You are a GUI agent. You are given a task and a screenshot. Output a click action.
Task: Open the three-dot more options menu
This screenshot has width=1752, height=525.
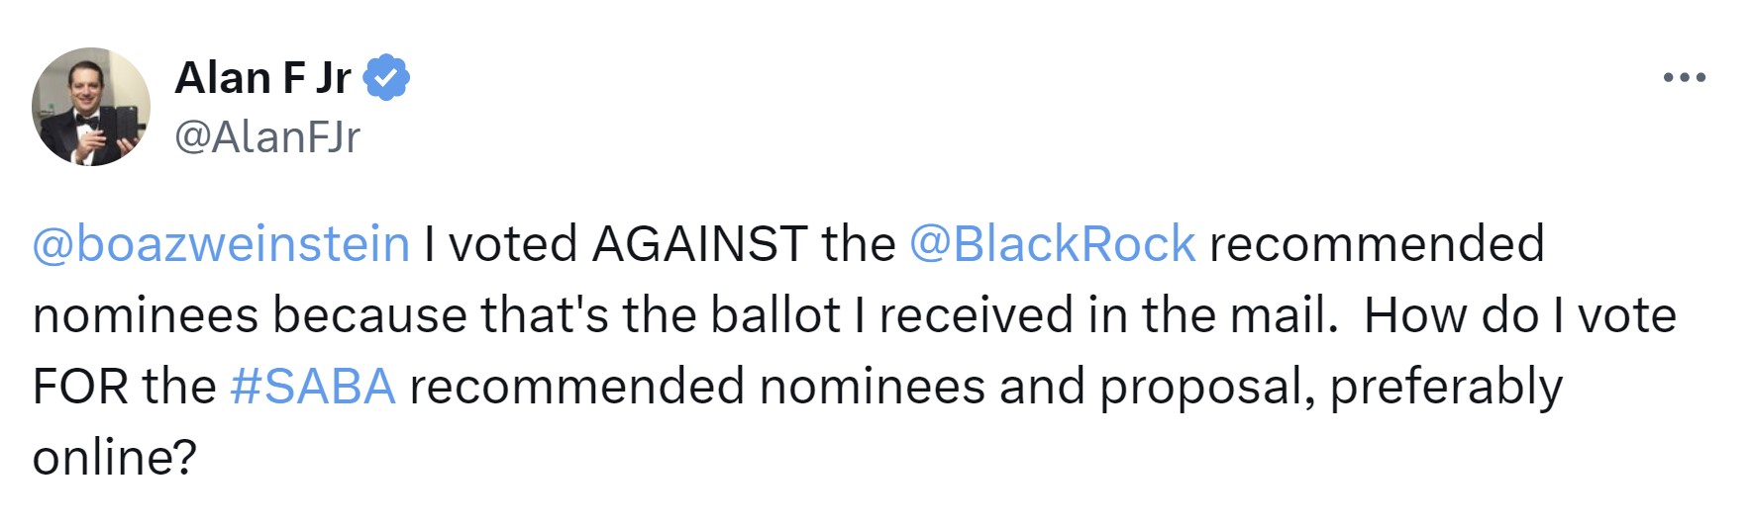coord(1684,77)
